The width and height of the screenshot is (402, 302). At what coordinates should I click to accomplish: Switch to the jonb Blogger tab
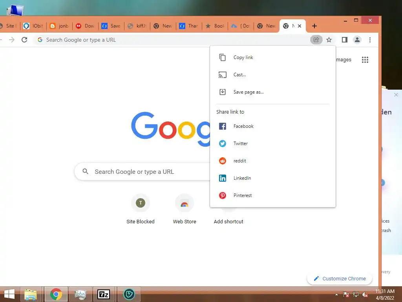click(59, 26)
